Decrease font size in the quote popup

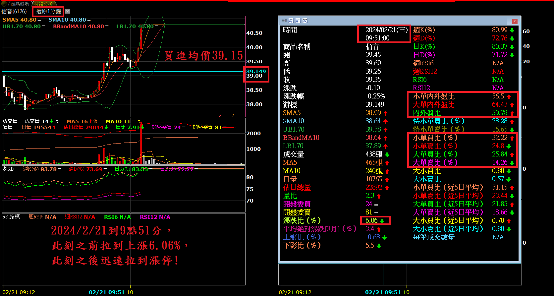point(298,21)
